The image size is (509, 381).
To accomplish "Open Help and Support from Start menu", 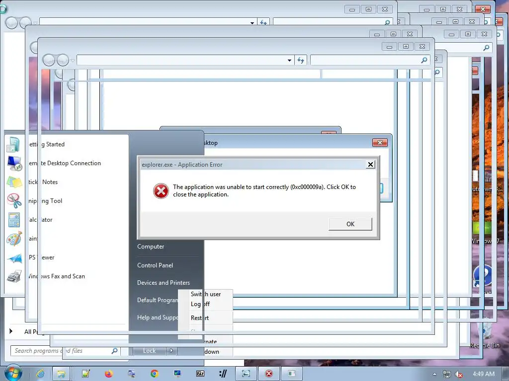I will 158,318.
